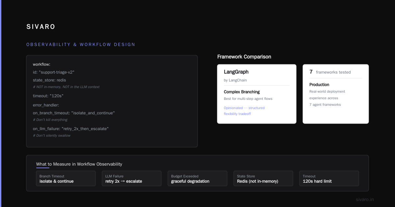Click the timeout "120s" code line
The image size is (395, 207).
(x=48, y=96)
